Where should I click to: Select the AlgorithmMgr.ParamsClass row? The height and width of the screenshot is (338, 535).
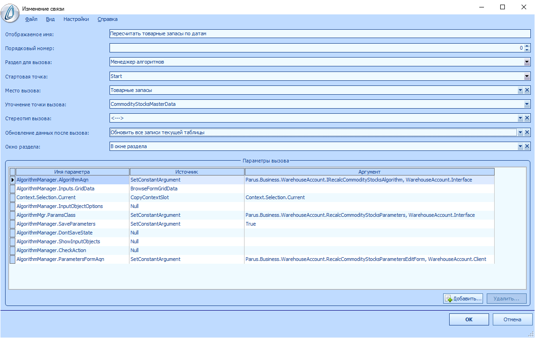[x=252, y=215]
